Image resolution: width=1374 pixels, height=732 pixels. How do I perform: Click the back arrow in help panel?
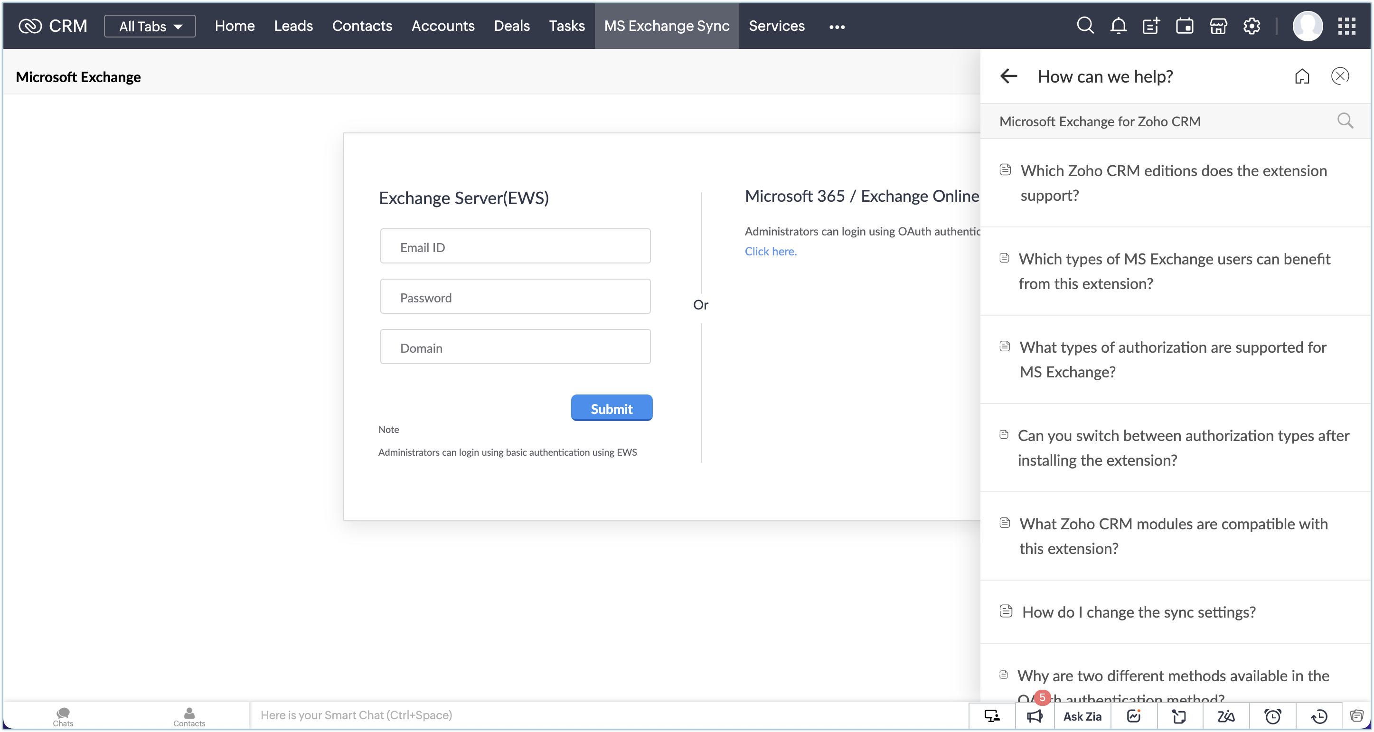1008,76
